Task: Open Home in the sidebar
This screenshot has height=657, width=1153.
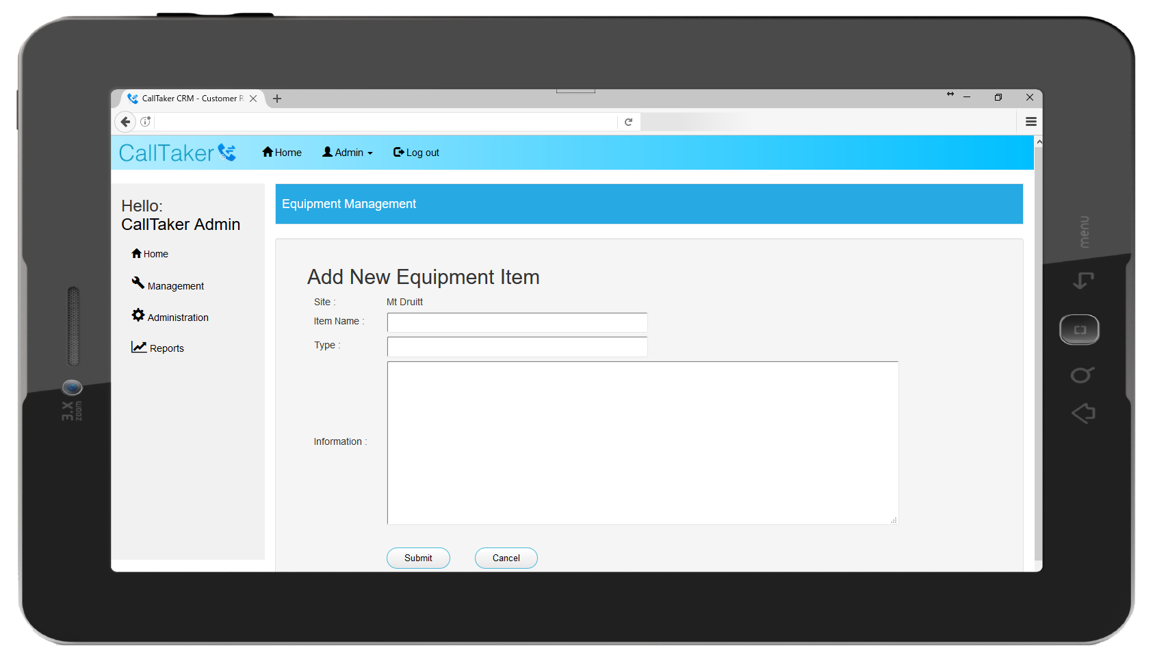Action: [x=150, y=254]
